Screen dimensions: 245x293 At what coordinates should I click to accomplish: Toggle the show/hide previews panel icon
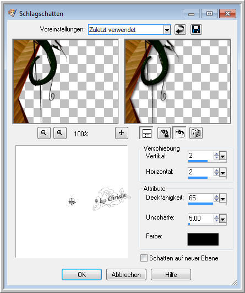pos(146,133)
